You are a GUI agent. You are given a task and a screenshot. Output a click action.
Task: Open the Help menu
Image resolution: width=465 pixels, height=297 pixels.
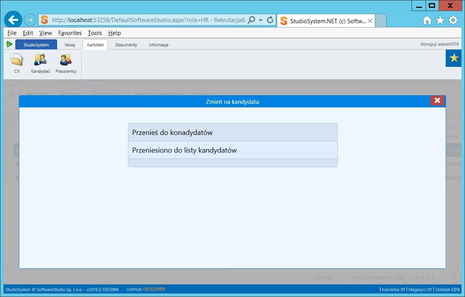pyautogui.click(x=115, y=33)
